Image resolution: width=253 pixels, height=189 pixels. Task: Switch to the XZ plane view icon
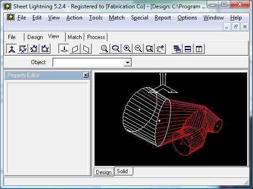34,49
